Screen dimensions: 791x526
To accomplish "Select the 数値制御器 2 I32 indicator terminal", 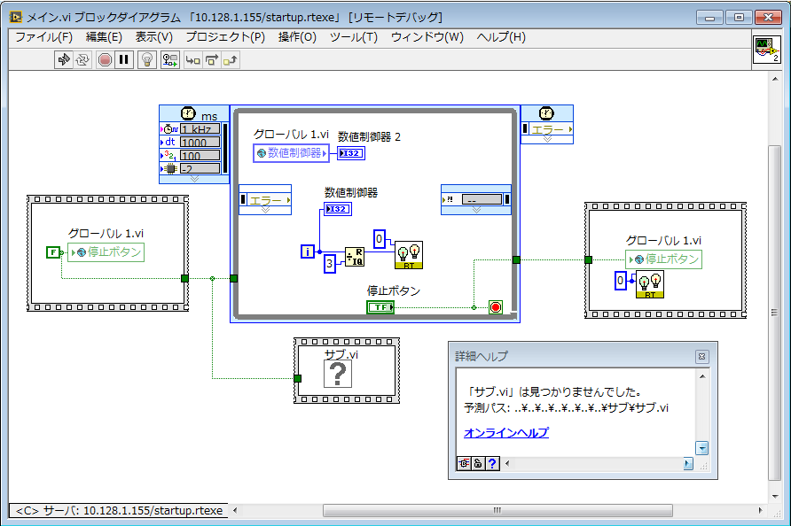I will 351,153.
